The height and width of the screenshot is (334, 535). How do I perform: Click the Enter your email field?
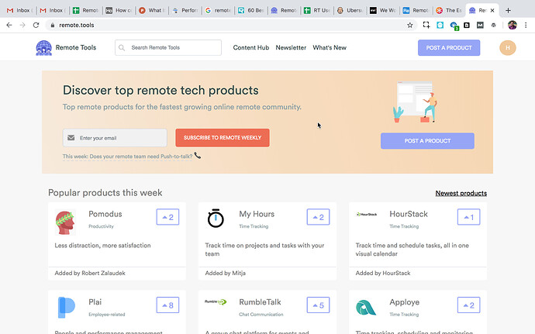(x=115, y=138)
